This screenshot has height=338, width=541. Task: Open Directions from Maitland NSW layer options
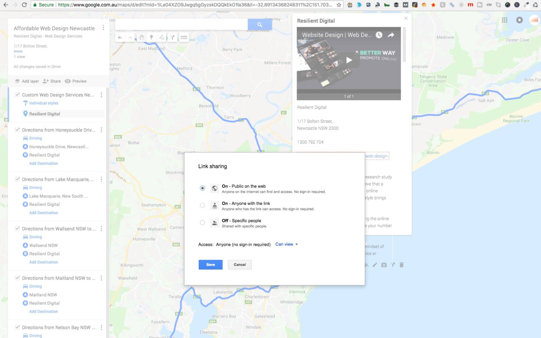[x=101, y=278]
